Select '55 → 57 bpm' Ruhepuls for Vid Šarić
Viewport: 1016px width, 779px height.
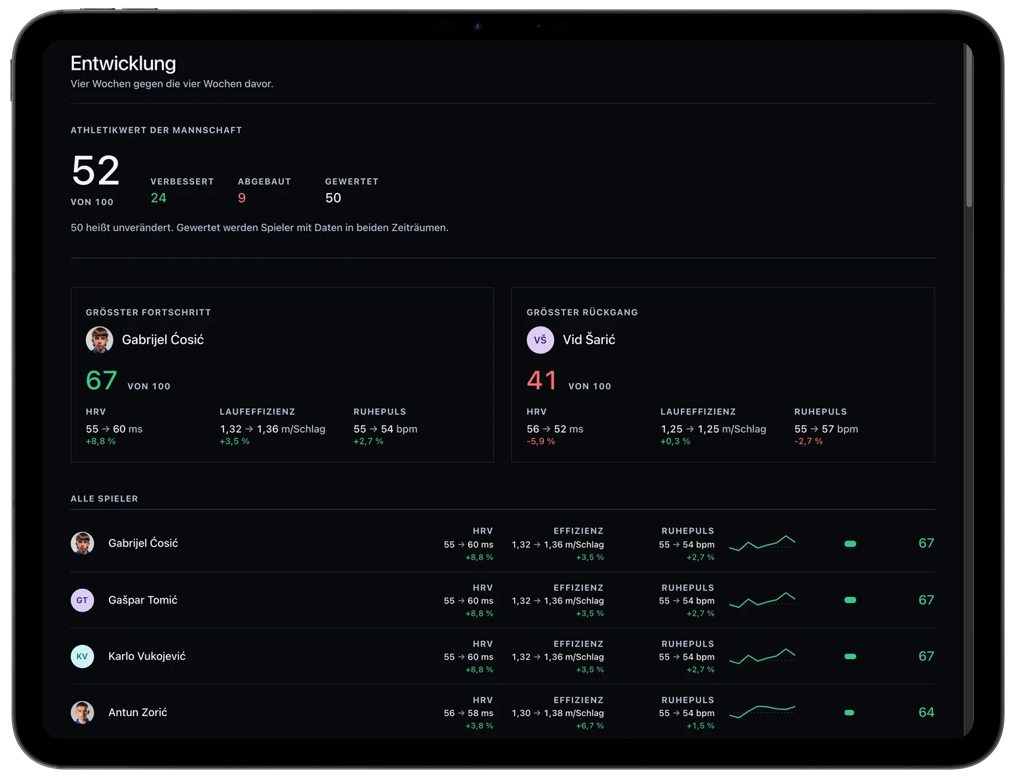tap(826, 429)
